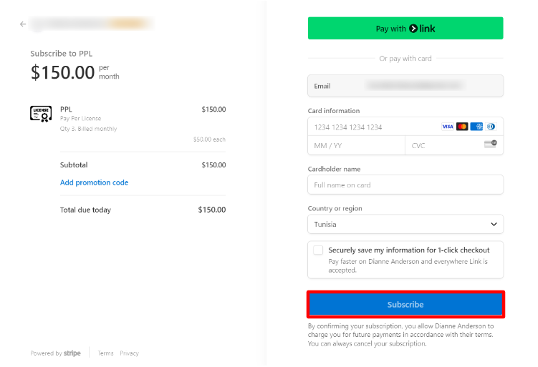Image resolution: width=538 pixels, height=367 pixels.
Task: Enable securely save my information checkbox
Action: 318,250
